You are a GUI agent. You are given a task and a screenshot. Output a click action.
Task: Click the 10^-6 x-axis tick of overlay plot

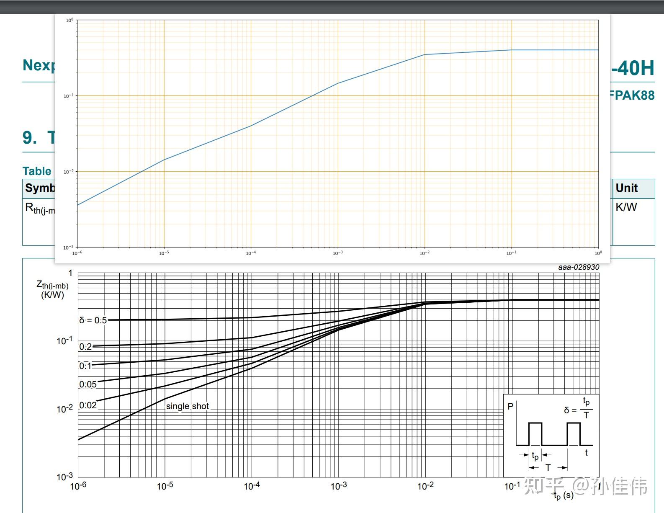pyautogui.click(x=77, y=253)
